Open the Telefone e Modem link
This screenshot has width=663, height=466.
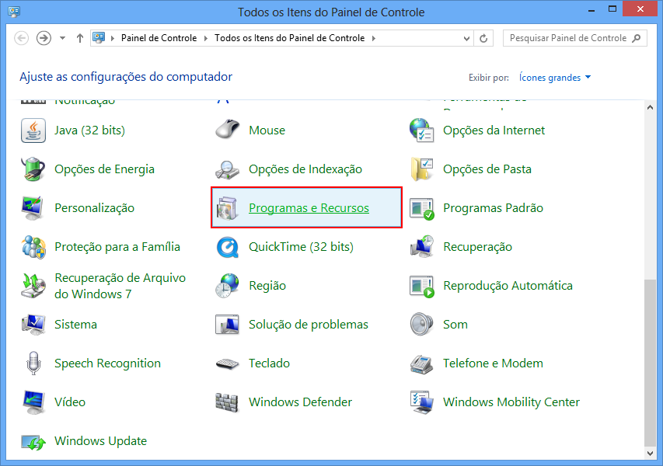pos(493,363)
